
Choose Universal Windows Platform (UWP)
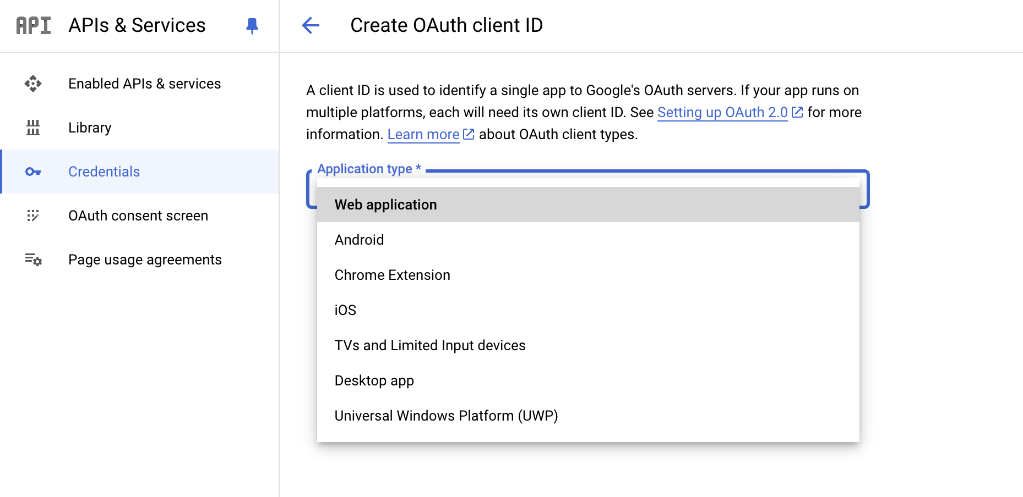pyautogui.click(x=446, y=416)
